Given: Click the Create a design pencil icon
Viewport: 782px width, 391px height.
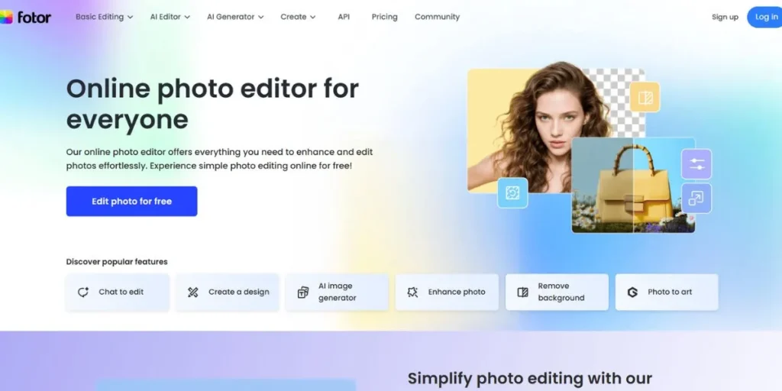Looking at the screenshot, I should (x=193, y=292).
